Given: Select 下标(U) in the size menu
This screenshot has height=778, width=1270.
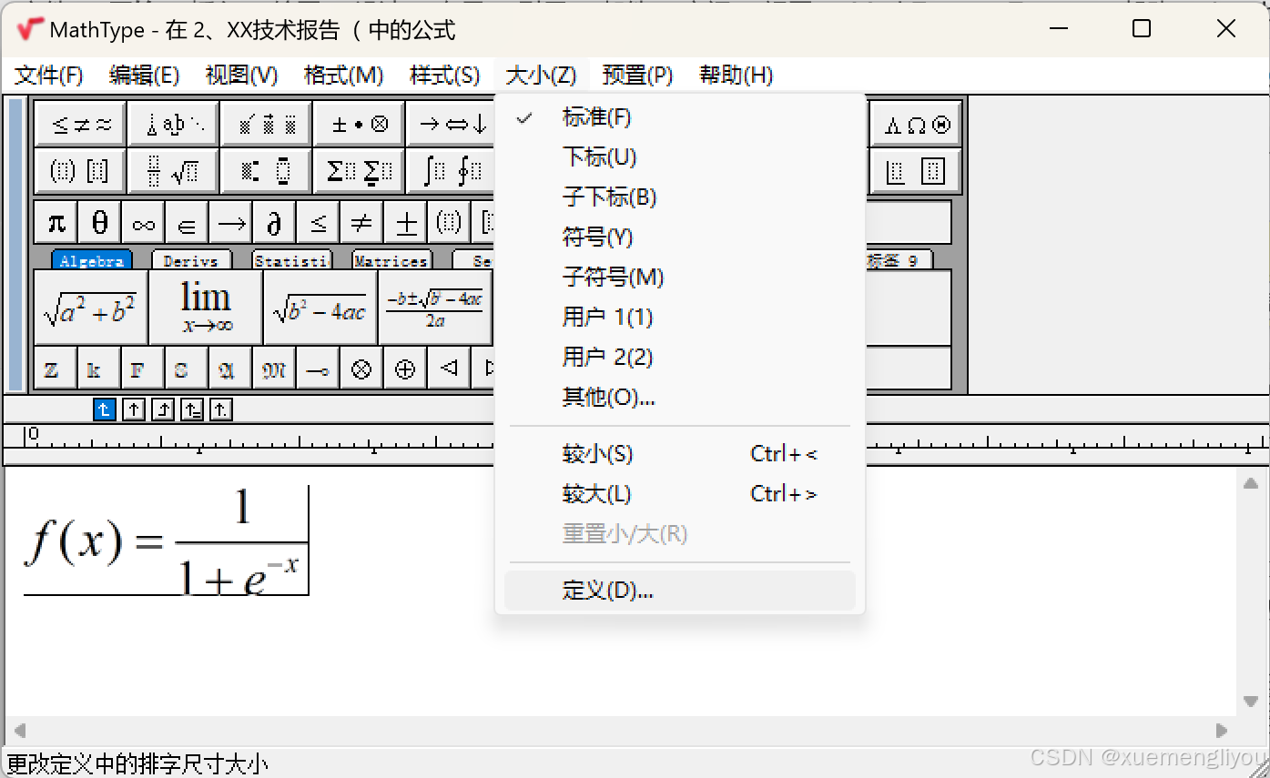Looking at the screenshot, I should 598,157.
